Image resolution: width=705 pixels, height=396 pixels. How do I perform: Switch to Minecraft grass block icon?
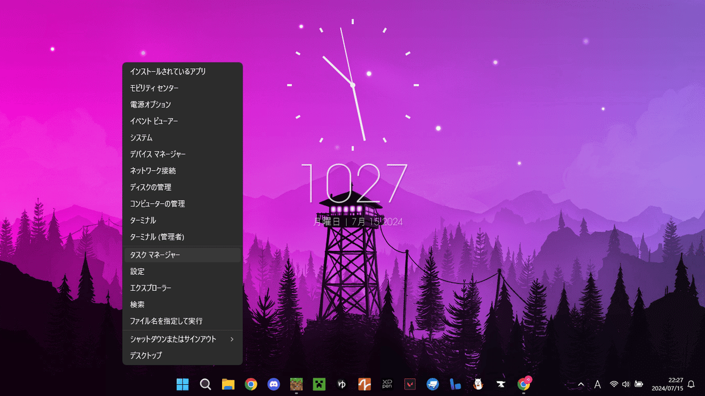(296, 384)
